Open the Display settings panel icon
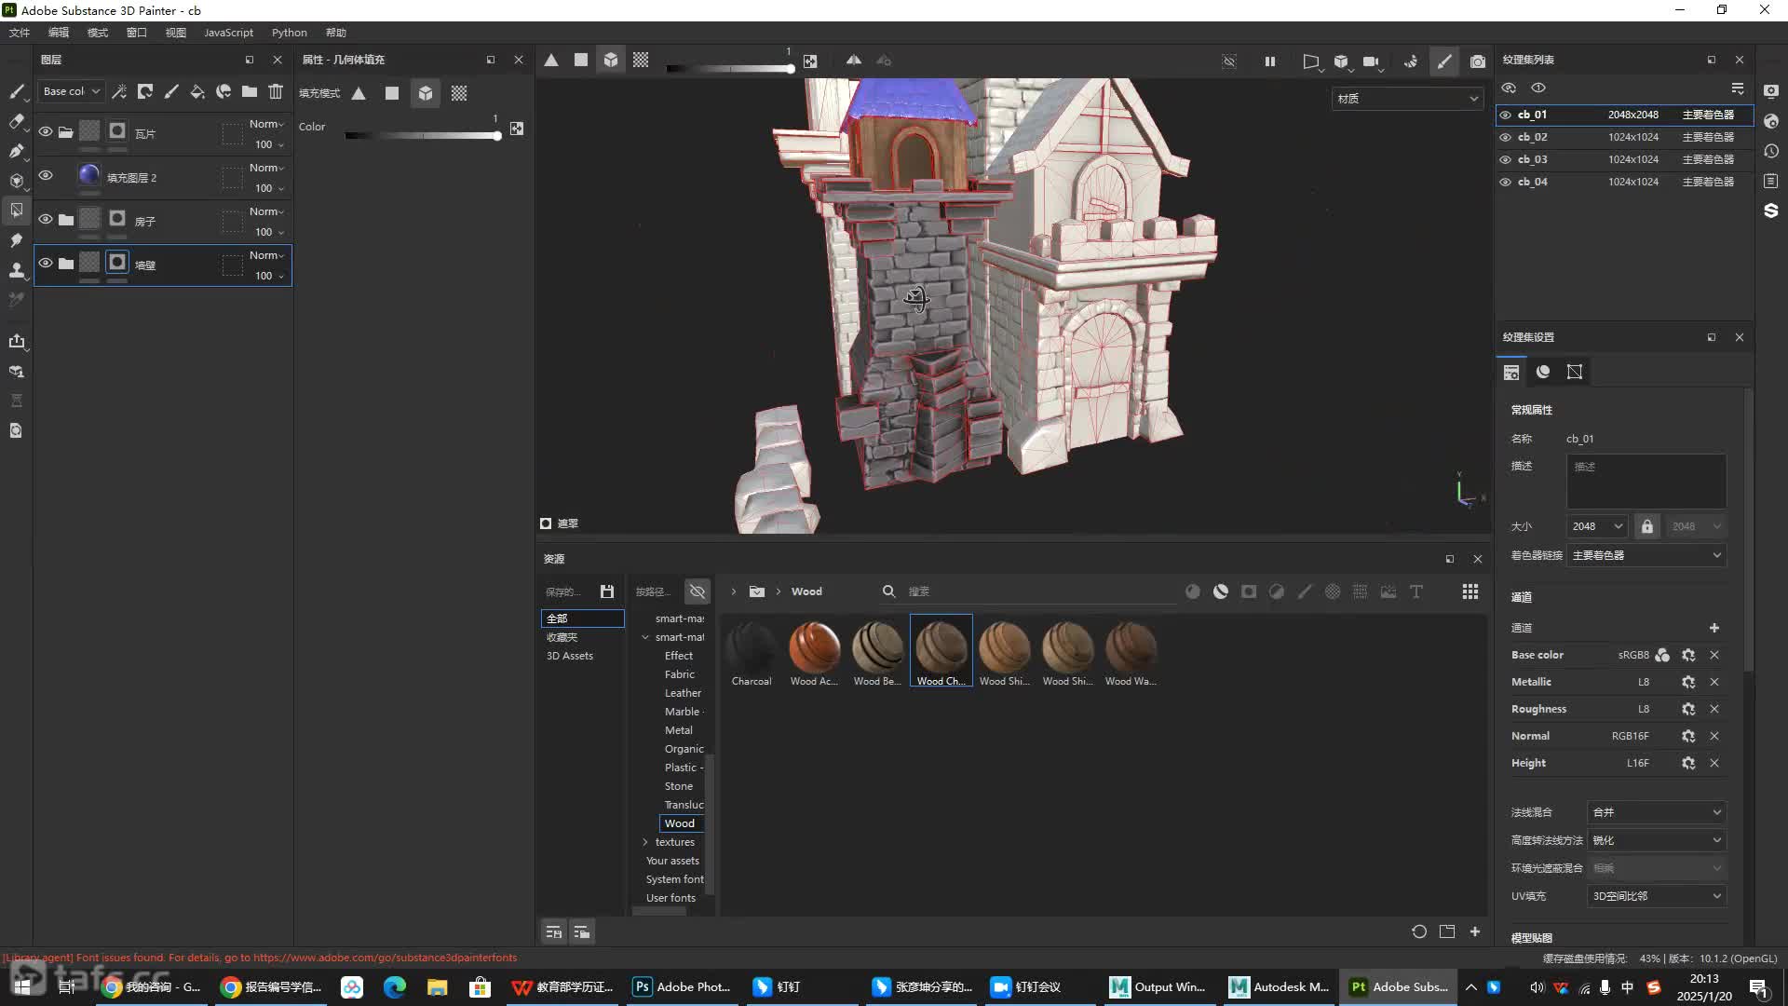 [x=1771, y=91]
